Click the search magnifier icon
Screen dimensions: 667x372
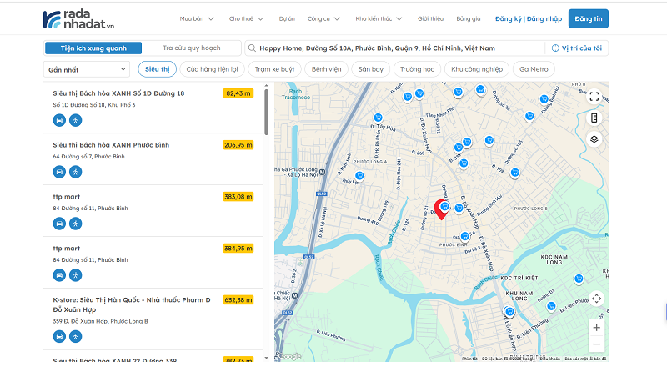tap(253, 48)
